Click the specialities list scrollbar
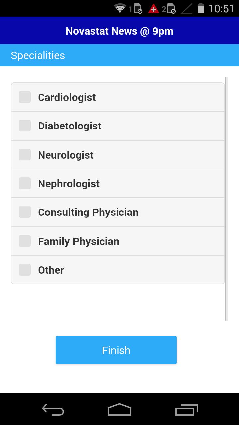Image resolution: width=239 pixels, height=425 pixels. [227, 199]
